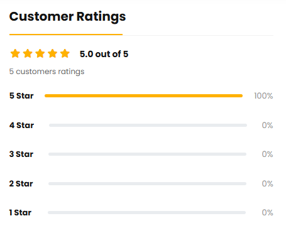Click the 2 Star label
The height and width of the screenshot is (243, 286).
tap(21, 184)
